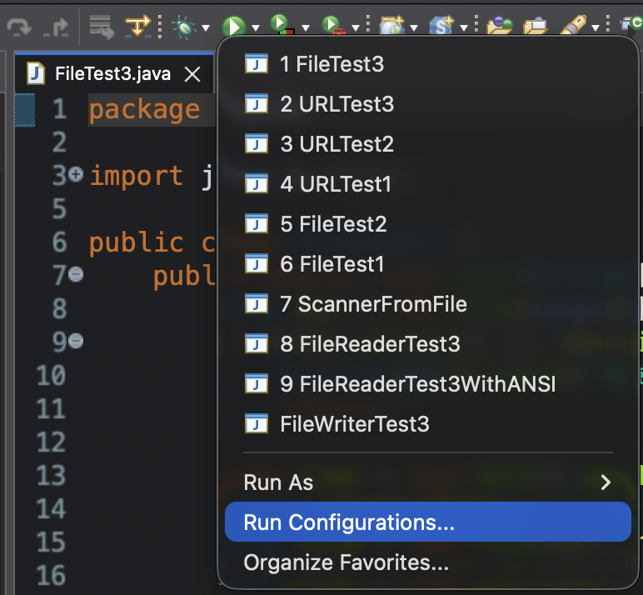Screen dimensions: 643x595
Task: Click the marker bar beside line 1
Action: tap(25, 110)
